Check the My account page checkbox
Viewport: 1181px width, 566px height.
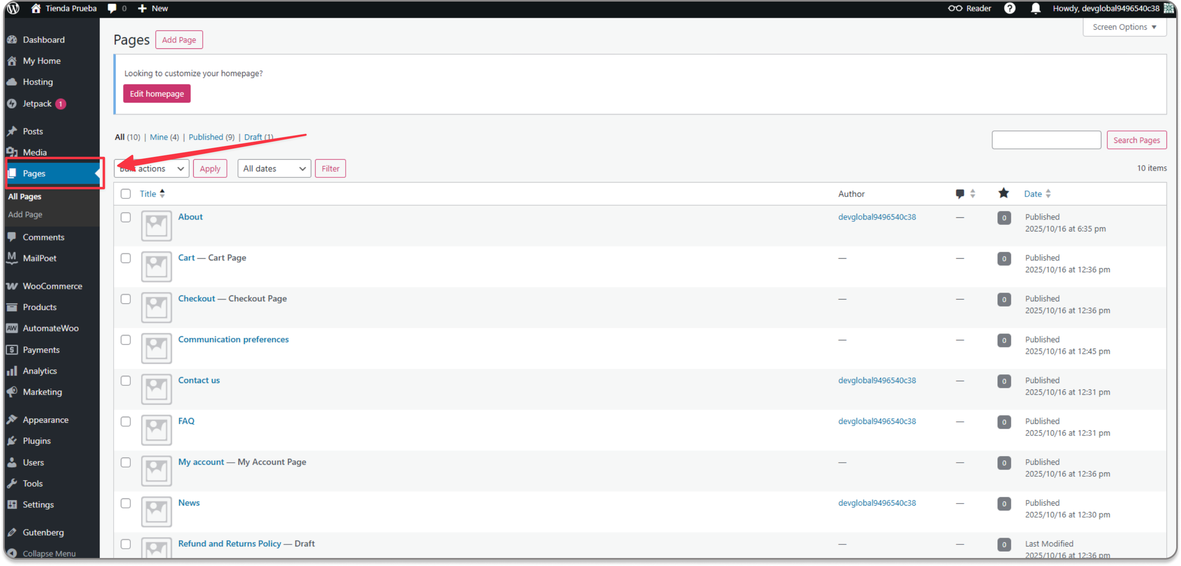[126, 462]
